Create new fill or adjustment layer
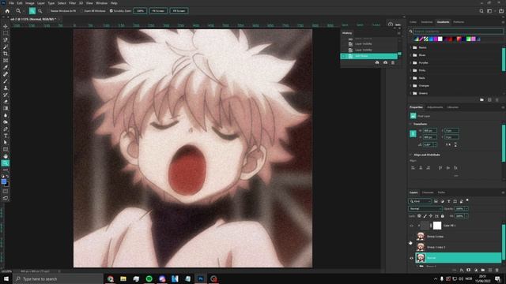The height and width of the screenshot is (284, 506). click(476, 270)
